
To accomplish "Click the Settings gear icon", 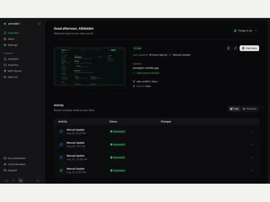I will coord(5,45).
